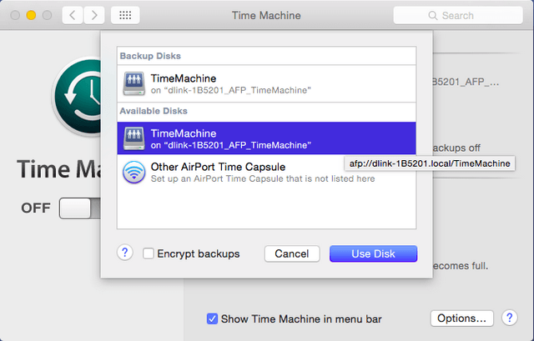534x341 pixels.
Task: Show all preferences grid button
Action: 125,15
